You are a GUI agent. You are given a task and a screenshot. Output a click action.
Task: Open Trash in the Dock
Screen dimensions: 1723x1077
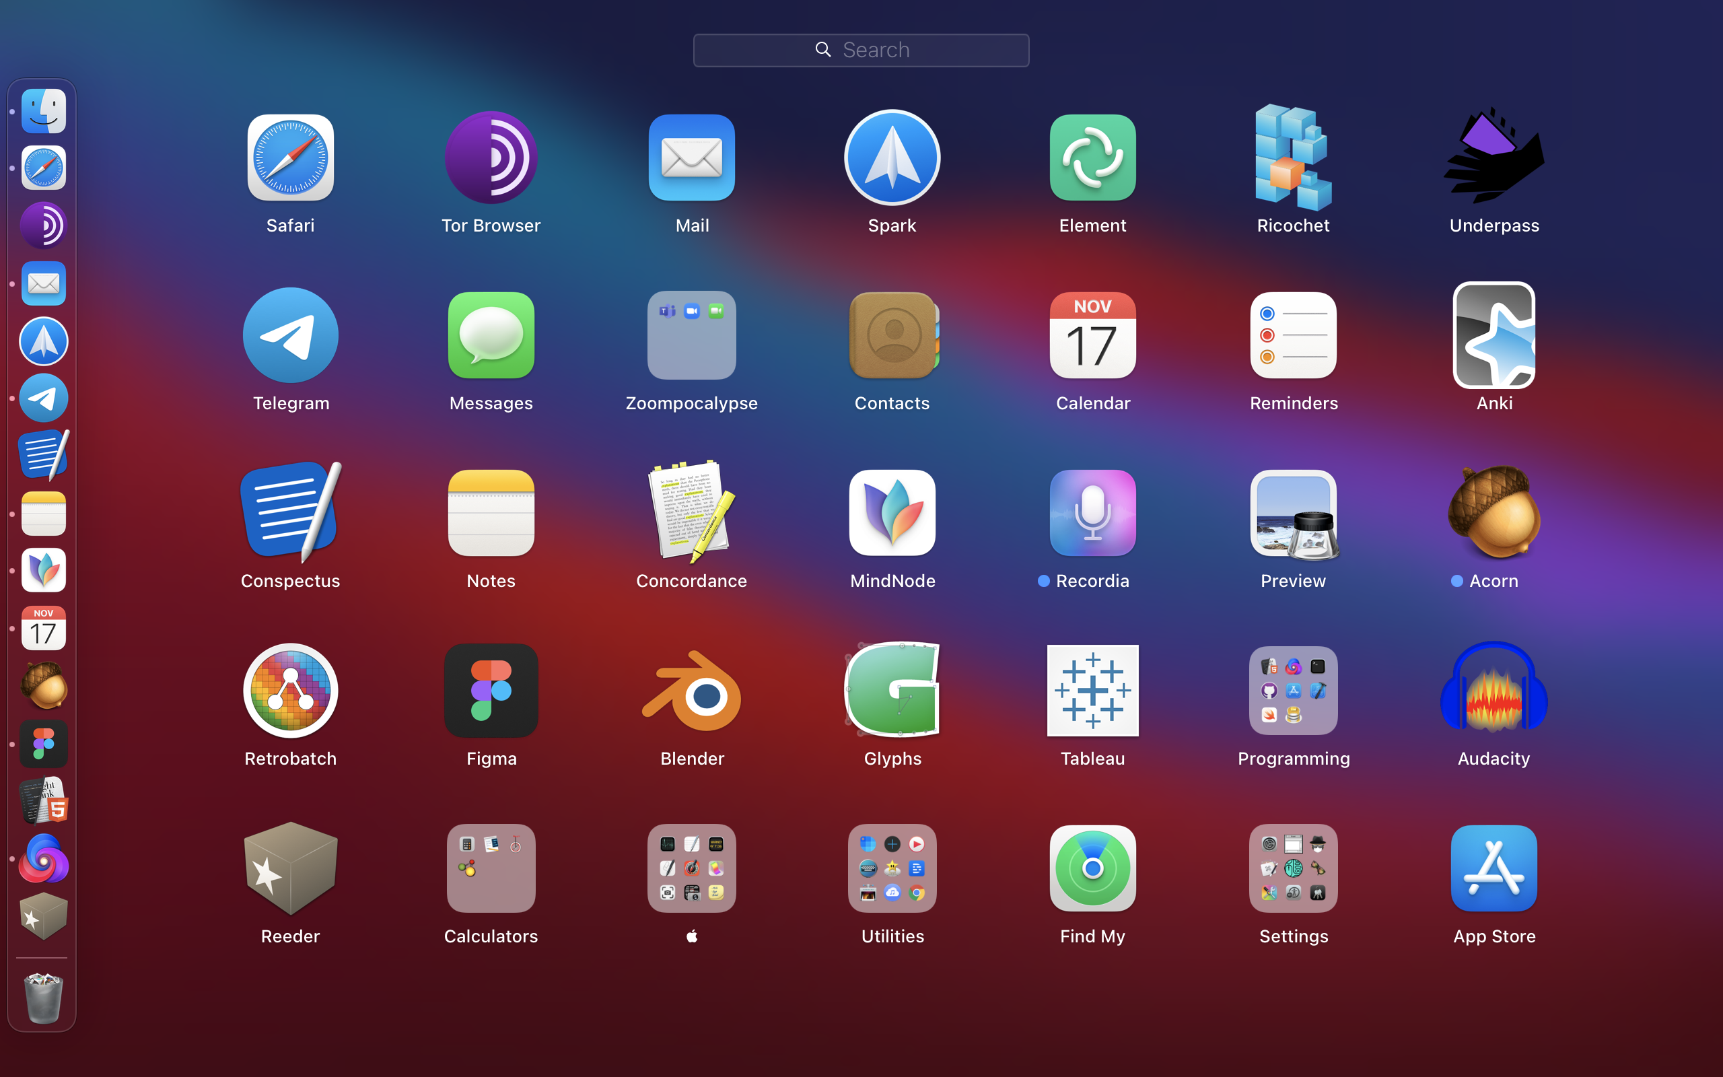[44, 997]
